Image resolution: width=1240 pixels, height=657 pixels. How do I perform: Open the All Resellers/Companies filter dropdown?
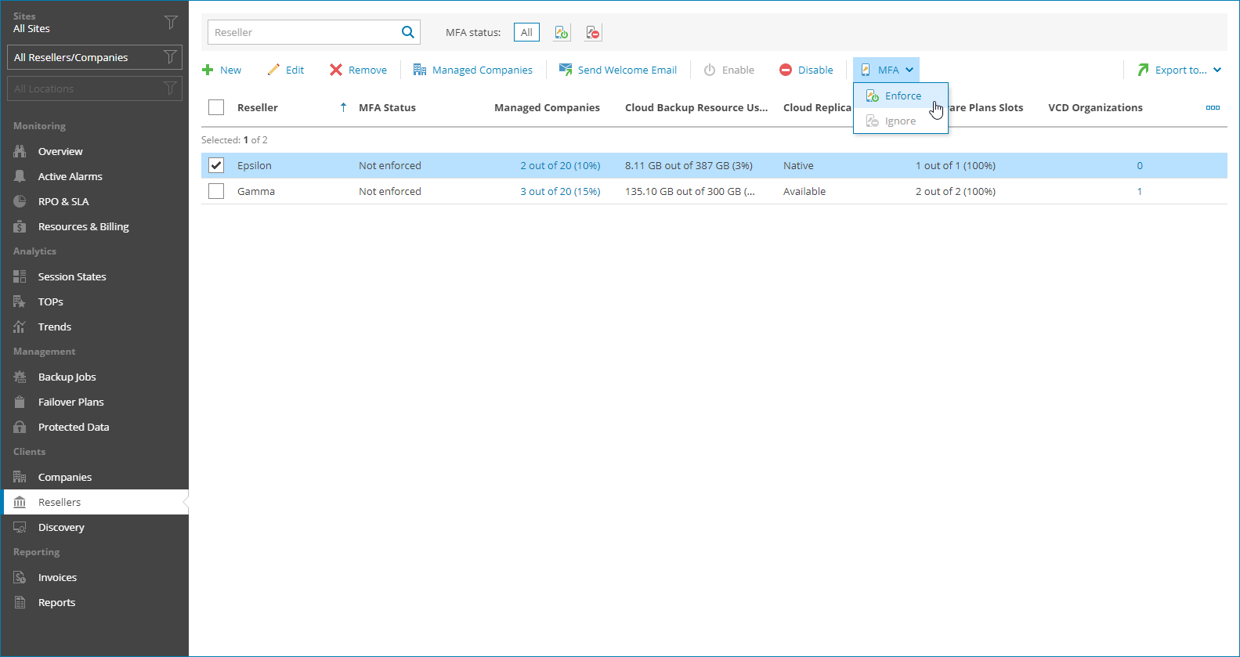click(x=95, y=57)
